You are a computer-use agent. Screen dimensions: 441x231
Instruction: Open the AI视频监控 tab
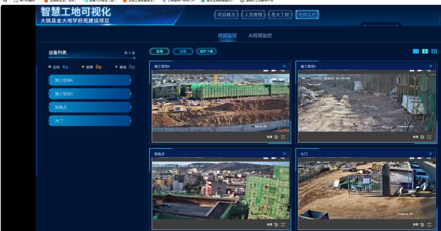pos(260,36)
